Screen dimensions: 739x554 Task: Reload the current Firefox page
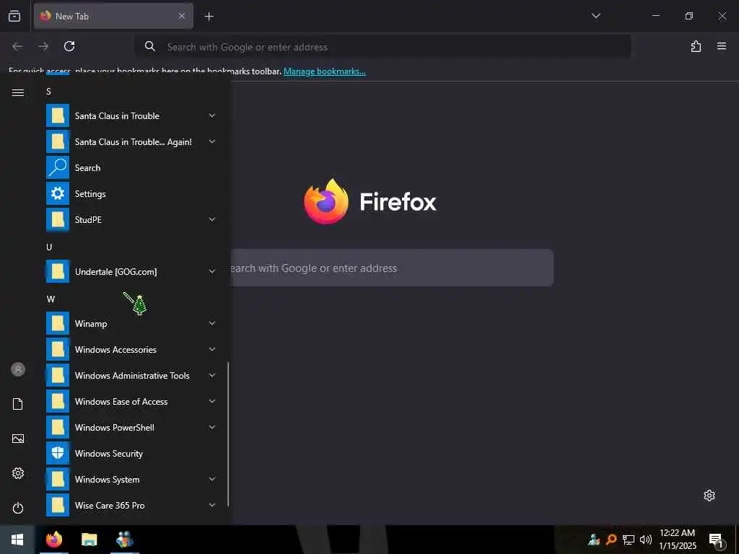69,46
